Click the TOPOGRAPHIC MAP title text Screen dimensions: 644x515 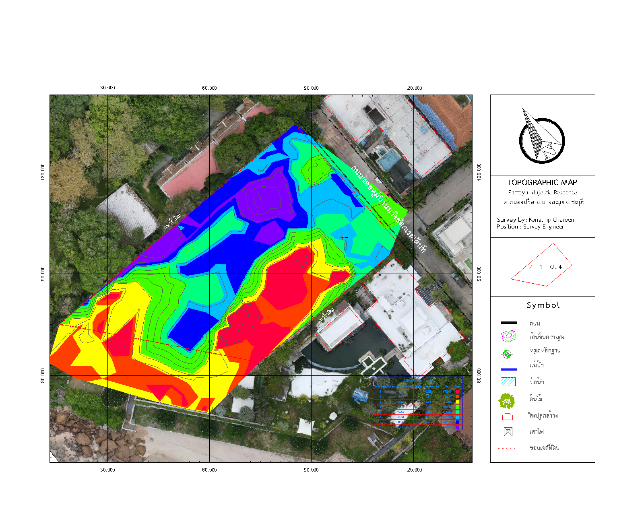pyautogui.click(x=542, y=182)
